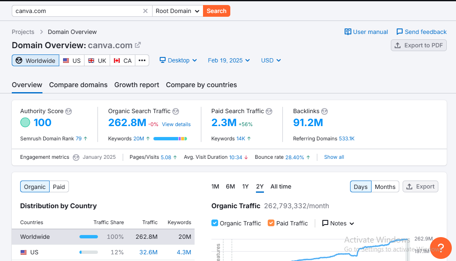The width and height of the screenshot is (456, 261).
Task: Click the keywords distribution color bar
Action: pos(170,139)
